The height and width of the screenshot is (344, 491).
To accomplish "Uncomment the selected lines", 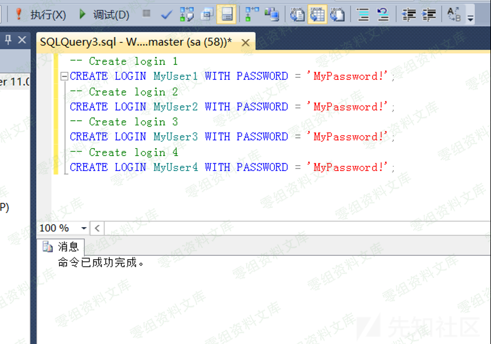I will pos(383,14).
